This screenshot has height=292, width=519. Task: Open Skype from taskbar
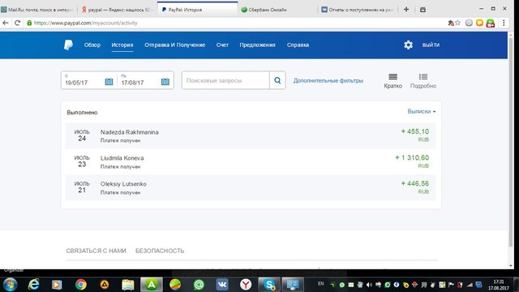click(x=269, y=285)
